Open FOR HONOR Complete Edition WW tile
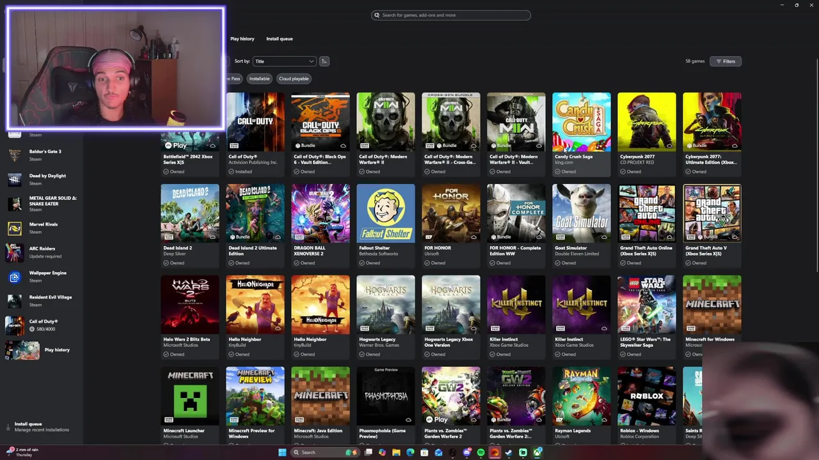Image resolution: width=819 pixels, height=460 pixels. [516, 225]
